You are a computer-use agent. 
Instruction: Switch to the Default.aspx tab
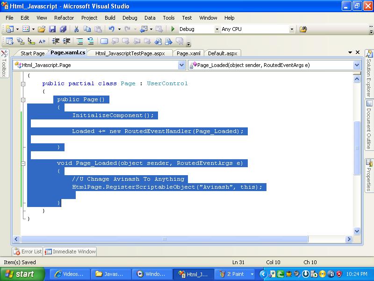(x=223, y=53)
